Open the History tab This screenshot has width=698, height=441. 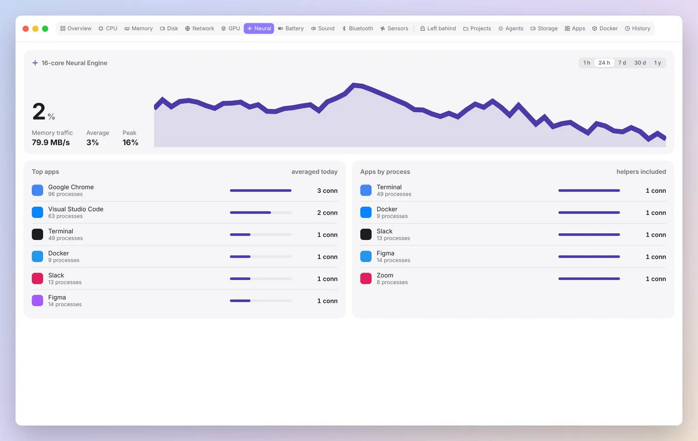coord(638,28)
